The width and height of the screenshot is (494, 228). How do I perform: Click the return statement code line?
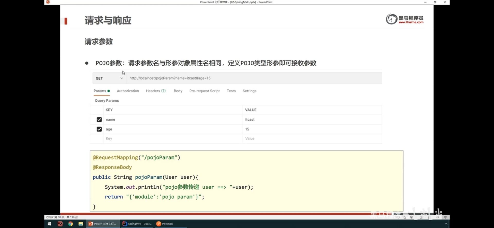(154, 197)
